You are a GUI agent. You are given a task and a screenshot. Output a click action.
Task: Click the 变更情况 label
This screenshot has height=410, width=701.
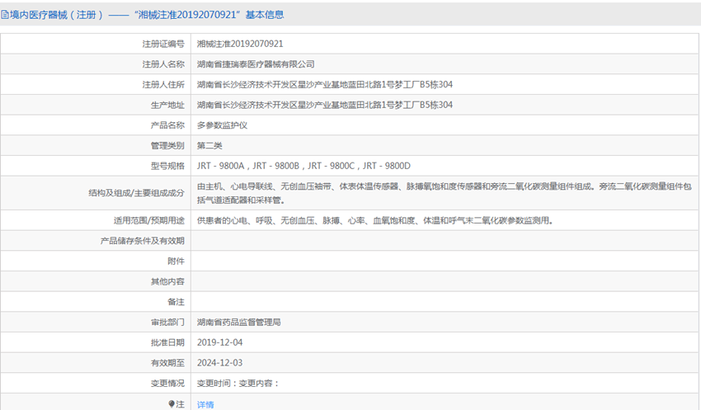pos(167,383)
